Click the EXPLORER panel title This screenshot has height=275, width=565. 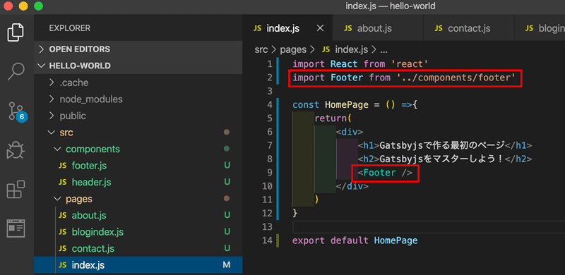tap(69, 28)
